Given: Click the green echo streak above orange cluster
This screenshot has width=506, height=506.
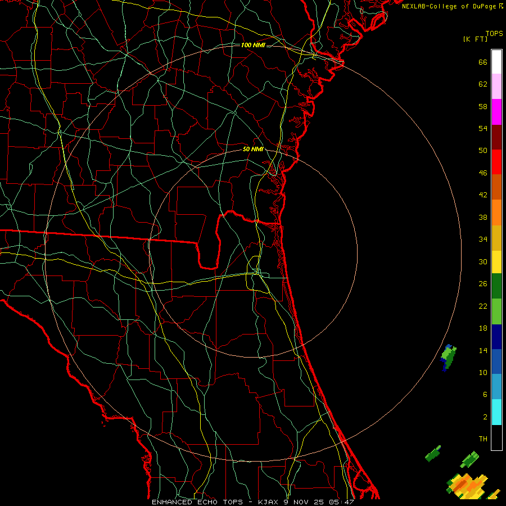Looking at the screenshot, I should coord(469,459).
